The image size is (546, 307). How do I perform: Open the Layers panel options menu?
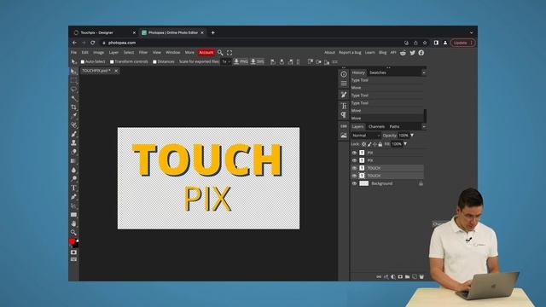[x=424, y=127]
